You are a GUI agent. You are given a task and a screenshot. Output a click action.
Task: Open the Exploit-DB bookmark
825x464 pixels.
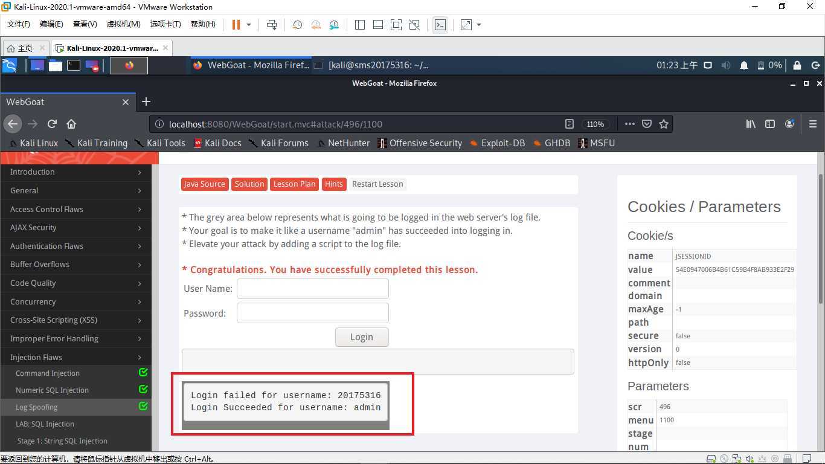(x=497, y=143)
